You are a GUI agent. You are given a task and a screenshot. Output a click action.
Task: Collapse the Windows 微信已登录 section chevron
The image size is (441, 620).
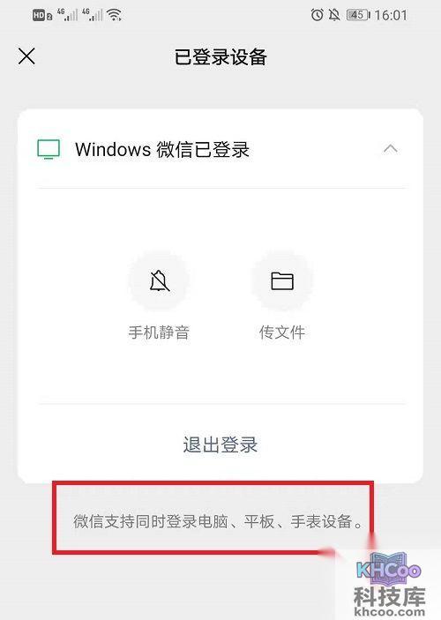tap(391, 149)
